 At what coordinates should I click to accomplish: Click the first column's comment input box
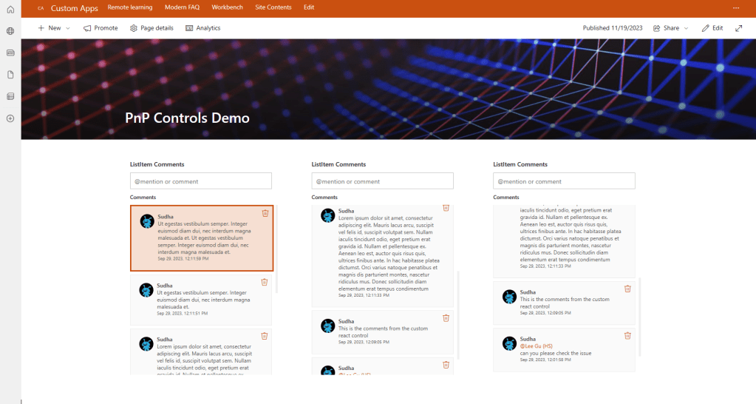pyautogui.click(x=201, y=181)
